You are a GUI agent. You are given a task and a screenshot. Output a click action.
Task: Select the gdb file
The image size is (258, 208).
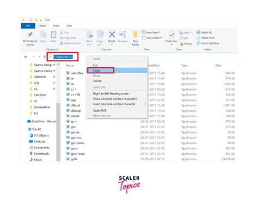(x=71, y=159)
